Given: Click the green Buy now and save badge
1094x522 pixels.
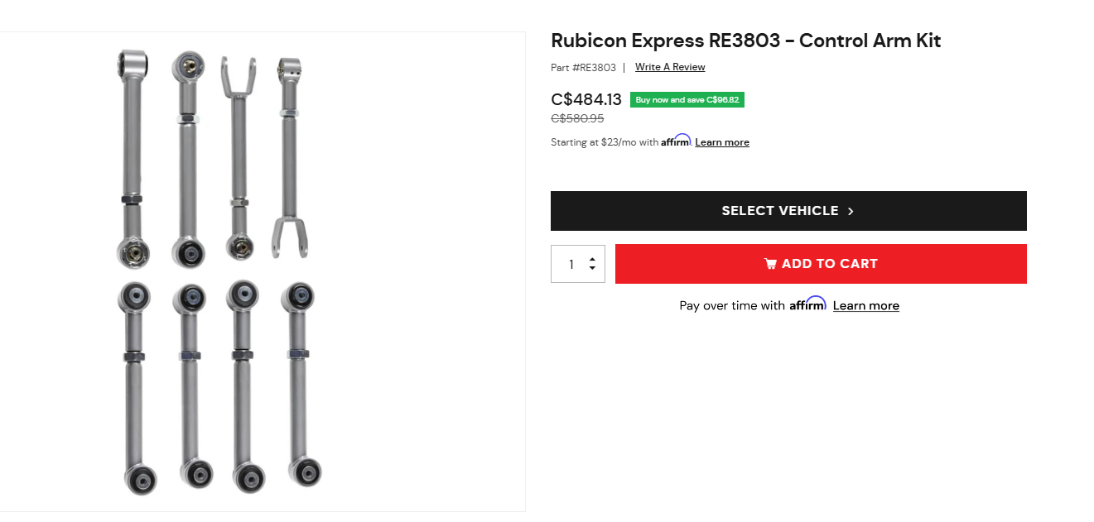Looking at the screenshot, I should tap(687, 100).
